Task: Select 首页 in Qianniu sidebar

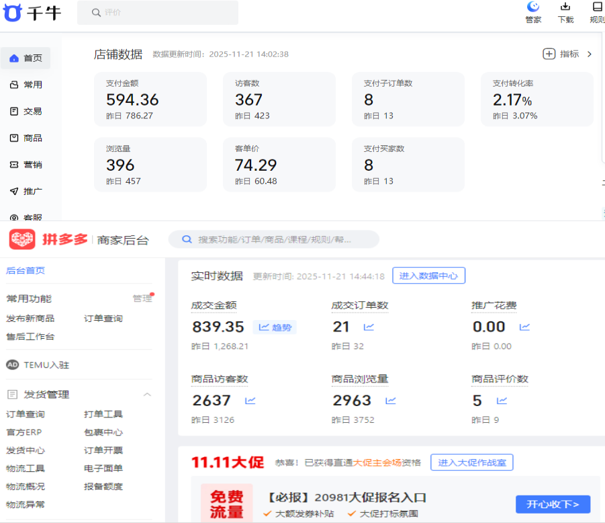Action: 26,58
